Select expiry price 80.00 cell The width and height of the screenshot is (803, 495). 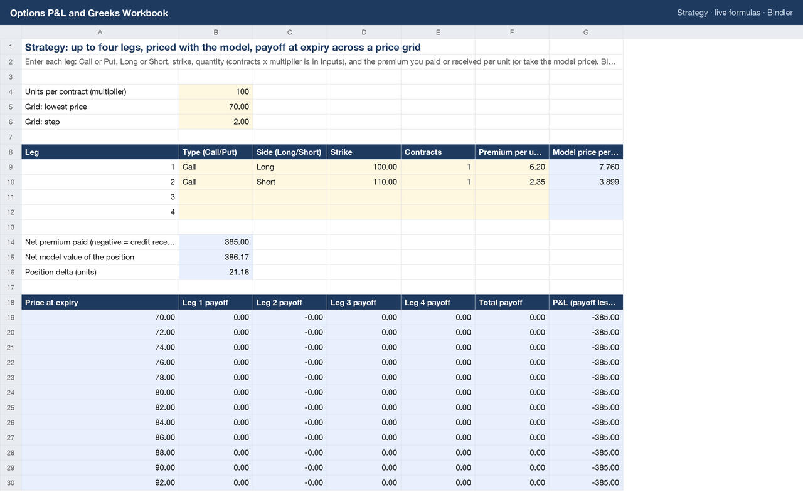coord(100,392)
